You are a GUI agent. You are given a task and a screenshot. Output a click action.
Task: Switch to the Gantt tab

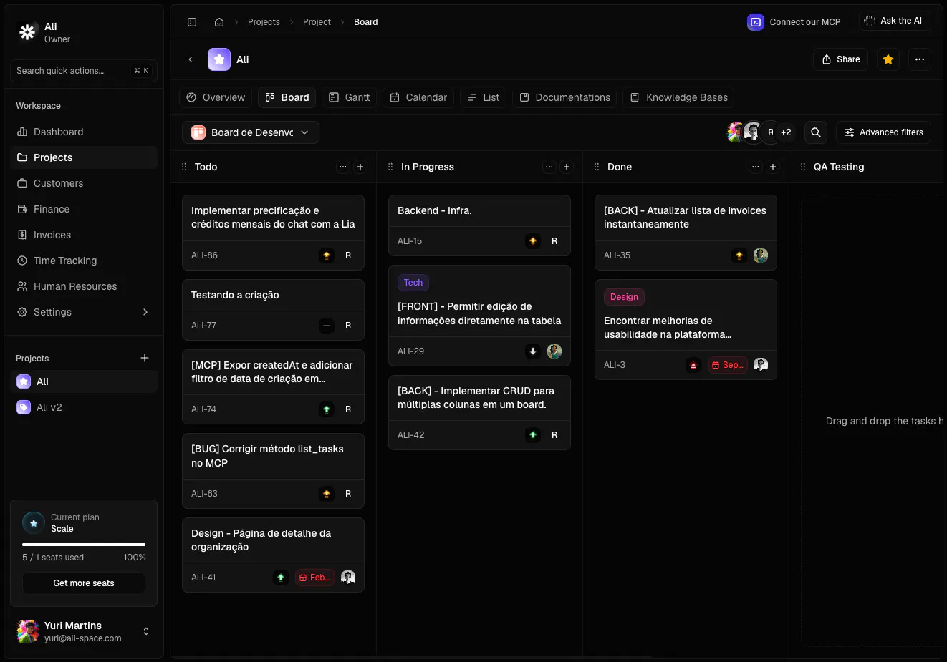tap(350, 97)
